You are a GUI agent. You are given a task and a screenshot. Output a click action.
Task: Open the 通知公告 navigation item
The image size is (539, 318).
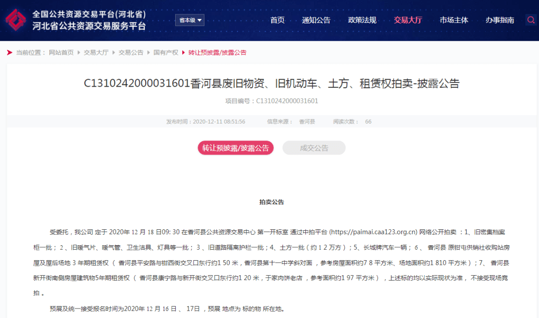(x=316, y=20)
